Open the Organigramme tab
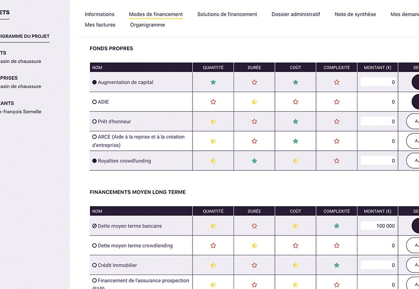The width and height of the screenshot is (419, 289). tap(148, 25)
